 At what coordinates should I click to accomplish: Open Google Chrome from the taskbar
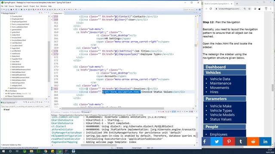pos(46,151)
